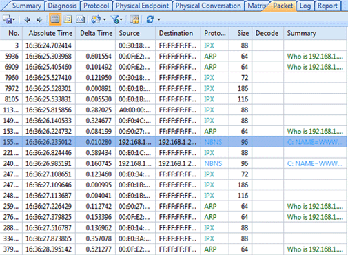Select packet number 8105
This screenshot has height=255, width=348.
(173, 99)
